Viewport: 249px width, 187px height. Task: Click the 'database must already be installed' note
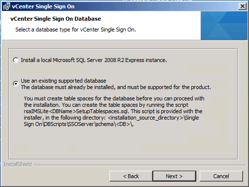coord(116,87)
